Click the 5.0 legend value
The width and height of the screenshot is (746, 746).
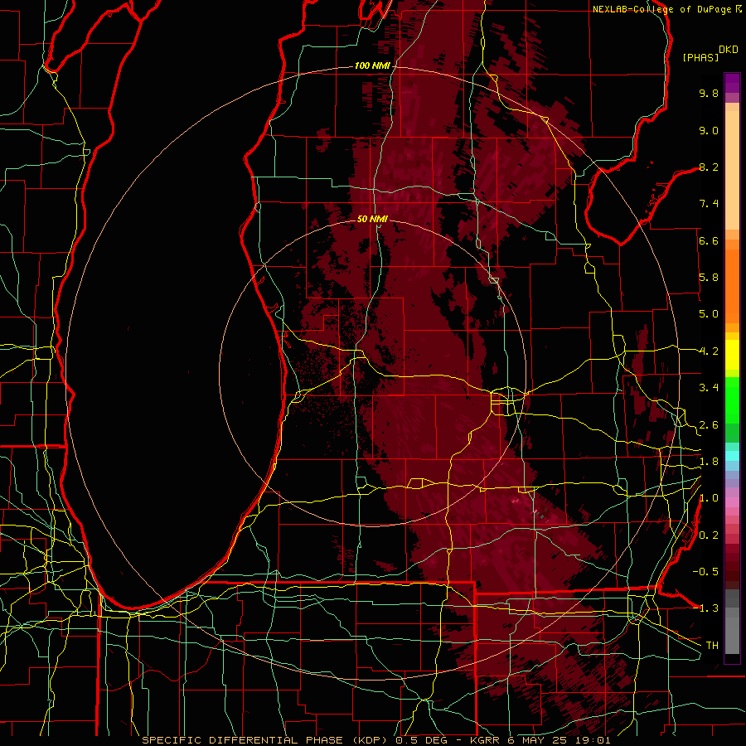pyautogui.click(x=709, y=314)
